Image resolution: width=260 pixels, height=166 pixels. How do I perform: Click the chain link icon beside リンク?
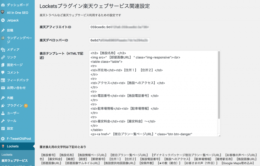(x=3, y=57)
